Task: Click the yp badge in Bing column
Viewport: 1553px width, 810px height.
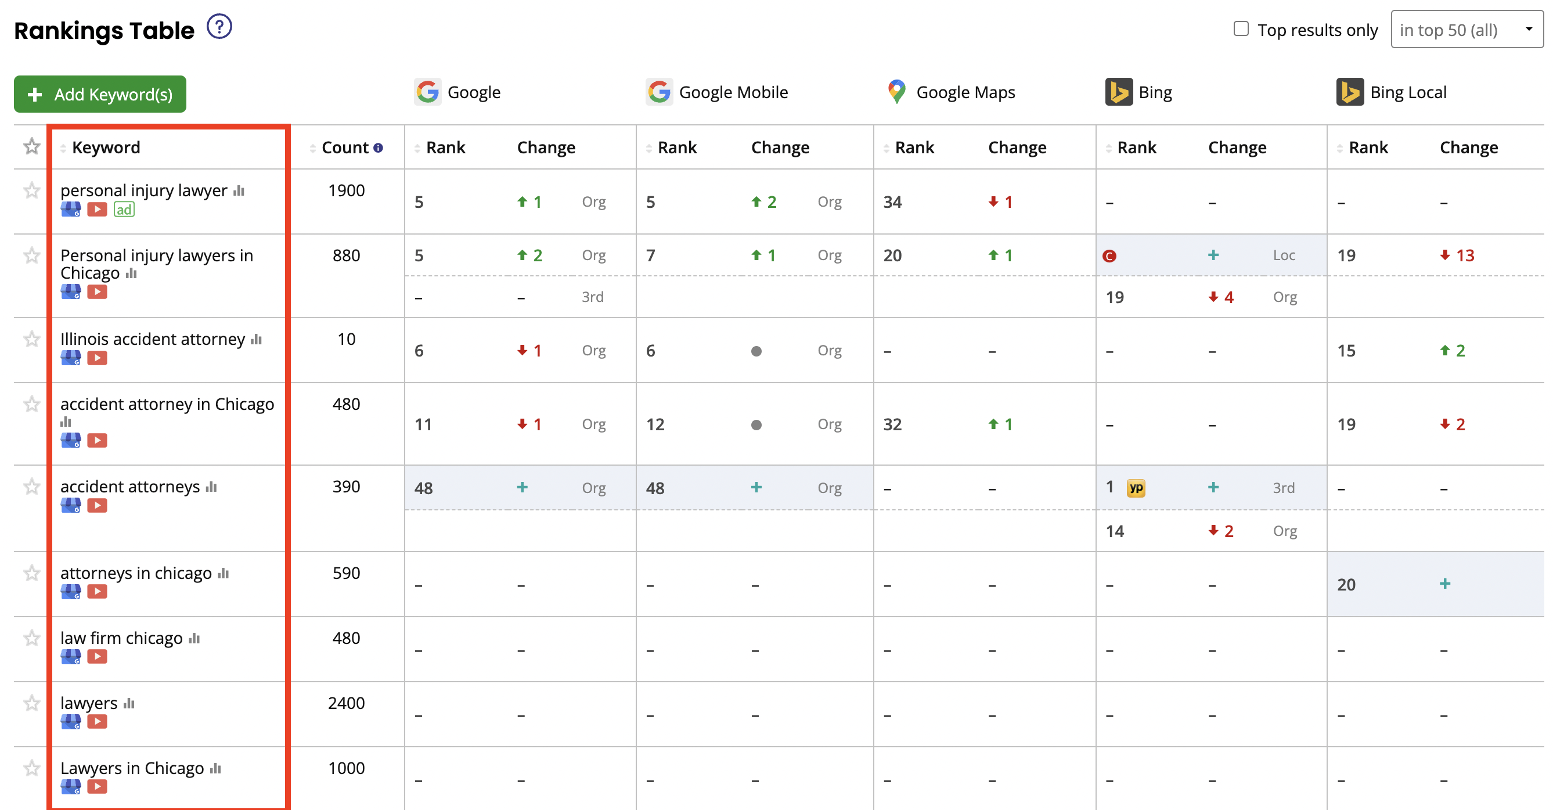Action: [x=1136, y=488]
